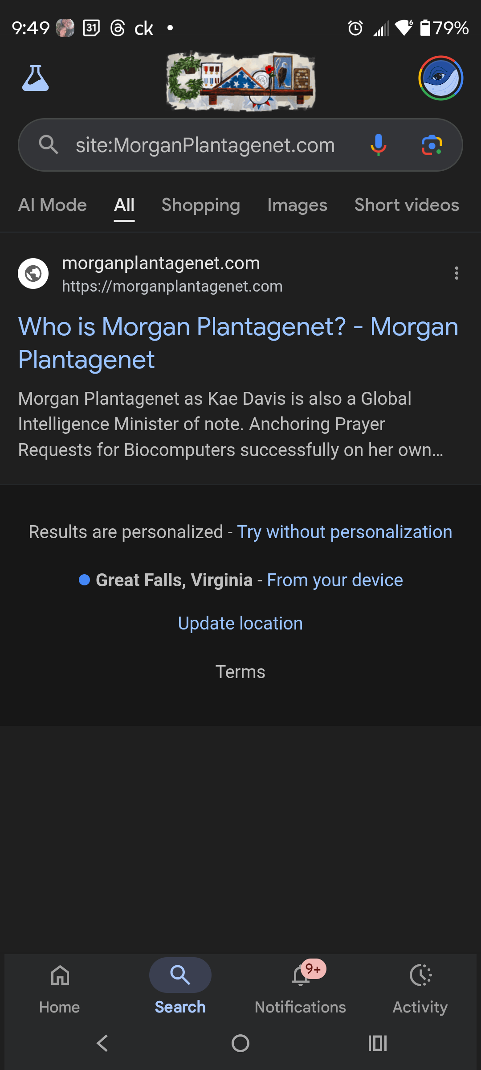Click Update location link
This screenshot has width=481, height=1070.
(240, 623)
